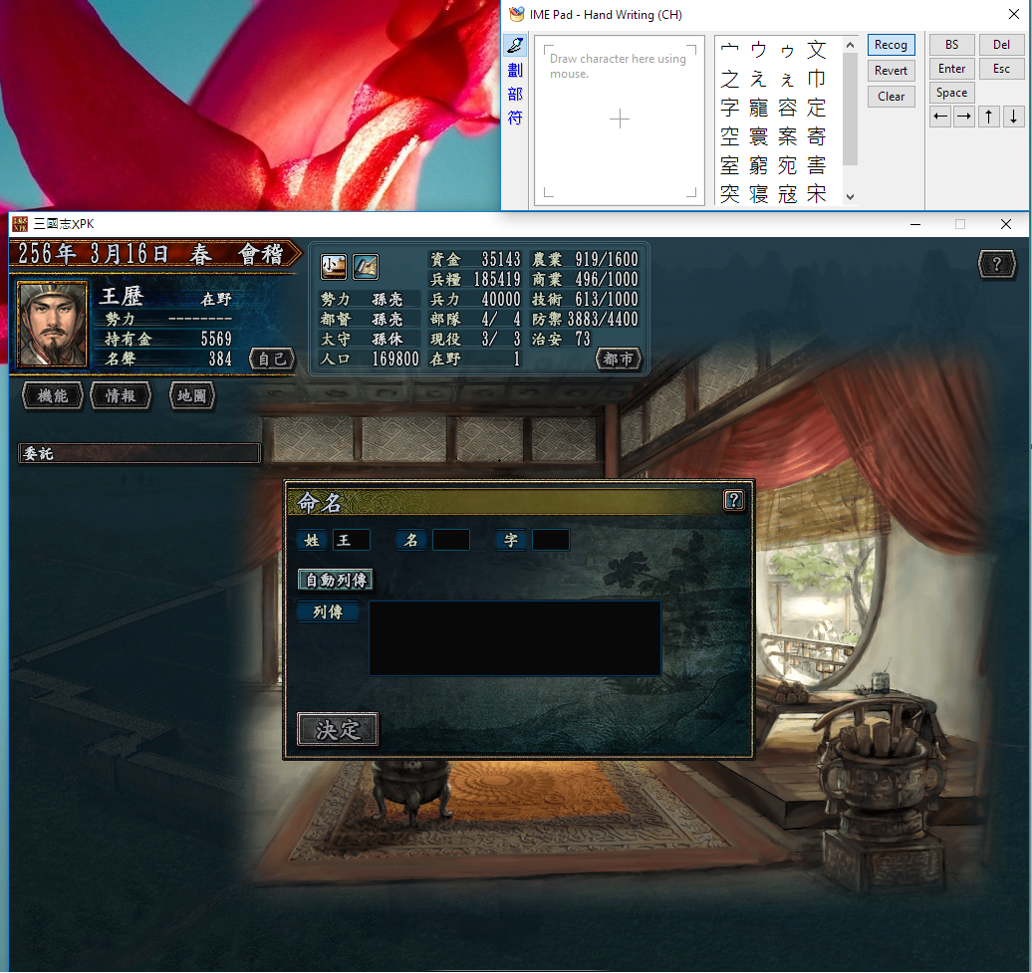Pick candidate character 室 in IME Pad
The image size is (1032, 973).
click(x=729, y=165)
